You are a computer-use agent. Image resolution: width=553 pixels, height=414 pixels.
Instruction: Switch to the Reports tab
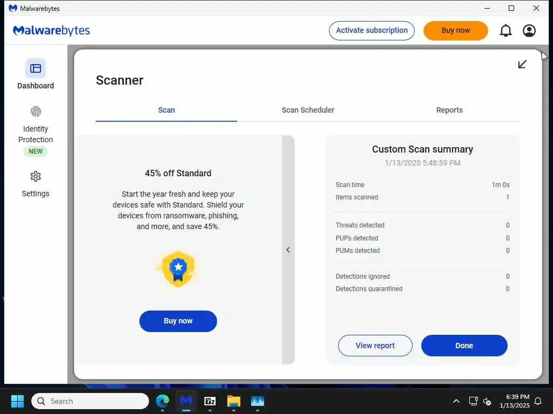click(x=449, y=110)
